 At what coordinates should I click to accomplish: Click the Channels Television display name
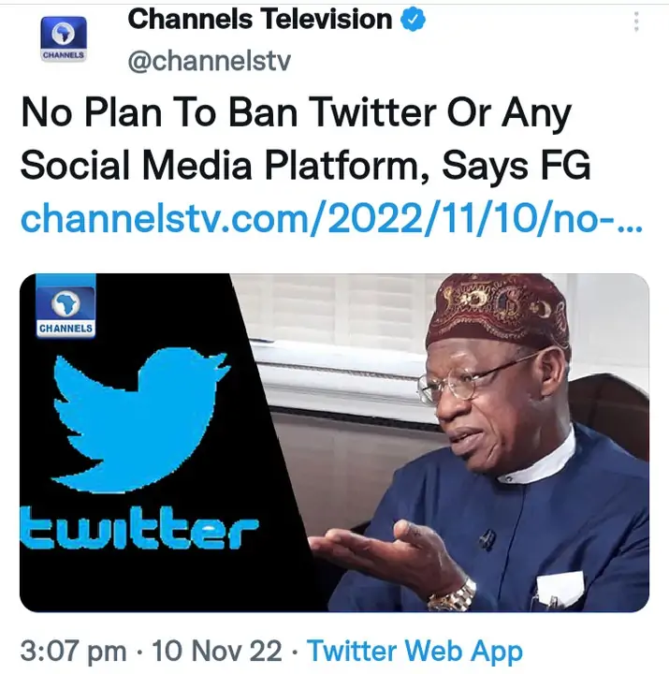[259, 19]
